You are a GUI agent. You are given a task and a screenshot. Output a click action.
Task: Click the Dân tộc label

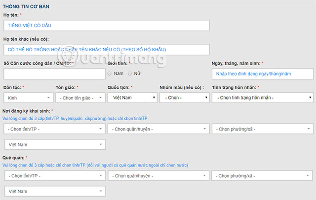point(12,87)
